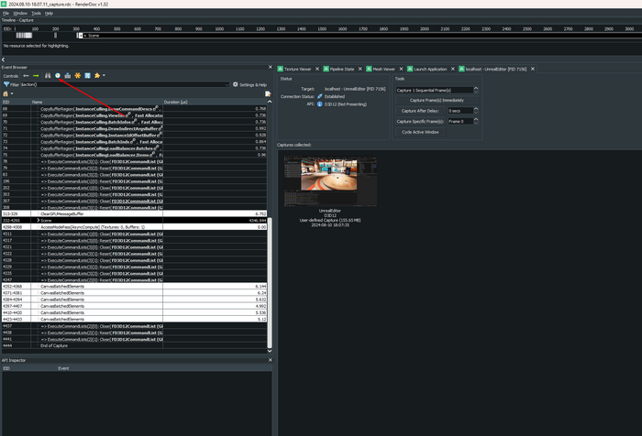Switch to the Pipeline State tab
Viewport: 642px width, 436px height.
click(343, 69)
